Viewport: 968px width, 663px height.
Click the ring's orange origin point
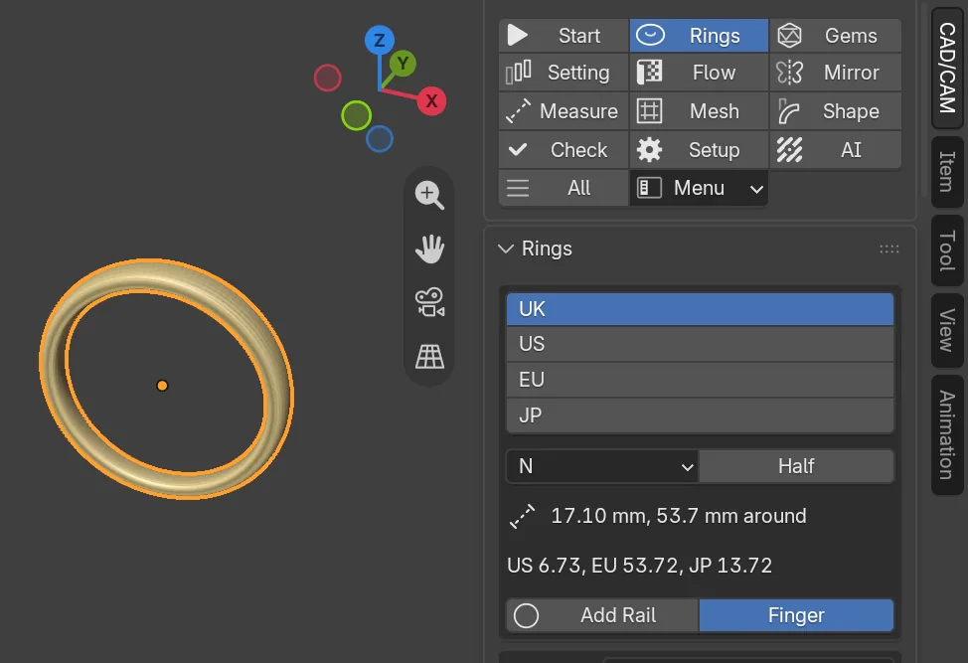tap(162, 386)
